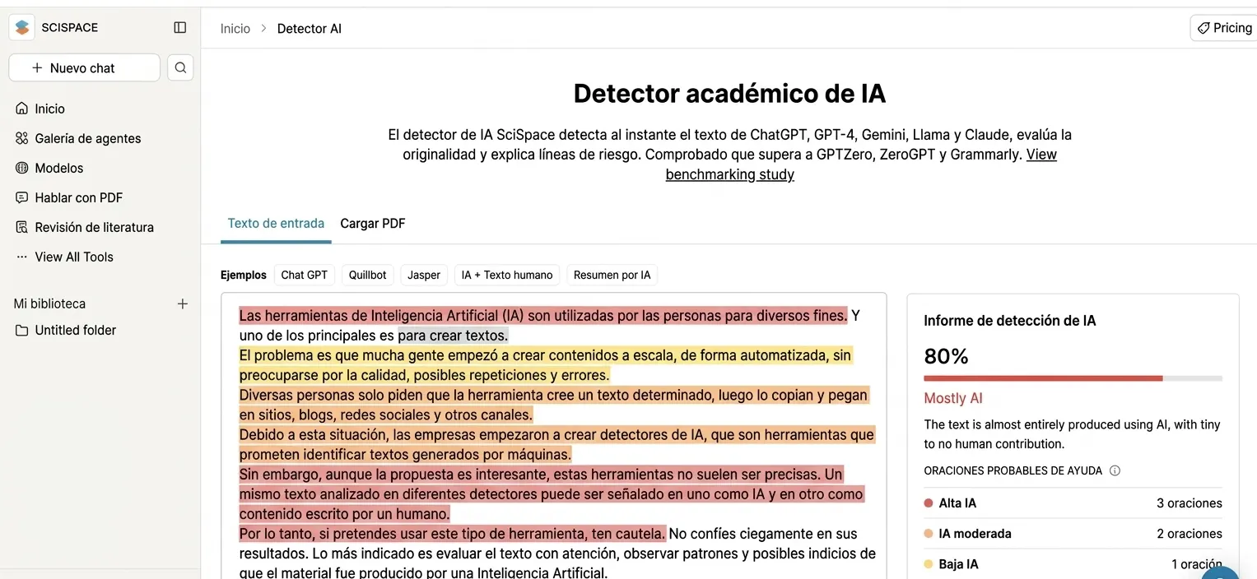The width and height of the screenshot is (1257, 579).
Task: Click the breadcrumb chevron after Inicio
Action: [264, 28]
